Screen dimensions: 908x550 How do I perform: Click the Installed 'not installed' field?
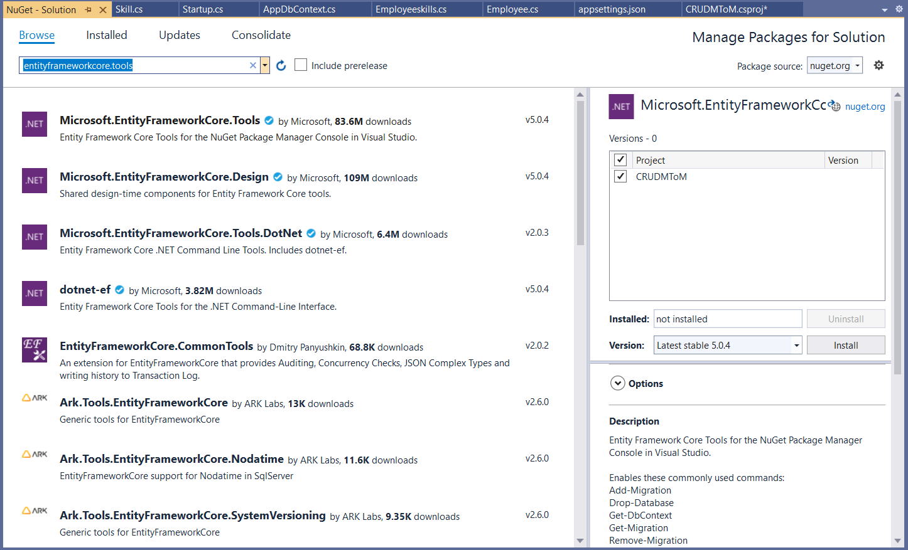(x=728, y=319)
